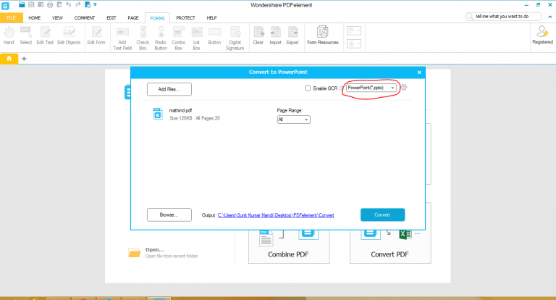The image size is (556, 300).
Task: Click the mathind.pdf file icon
Action: 158,114
